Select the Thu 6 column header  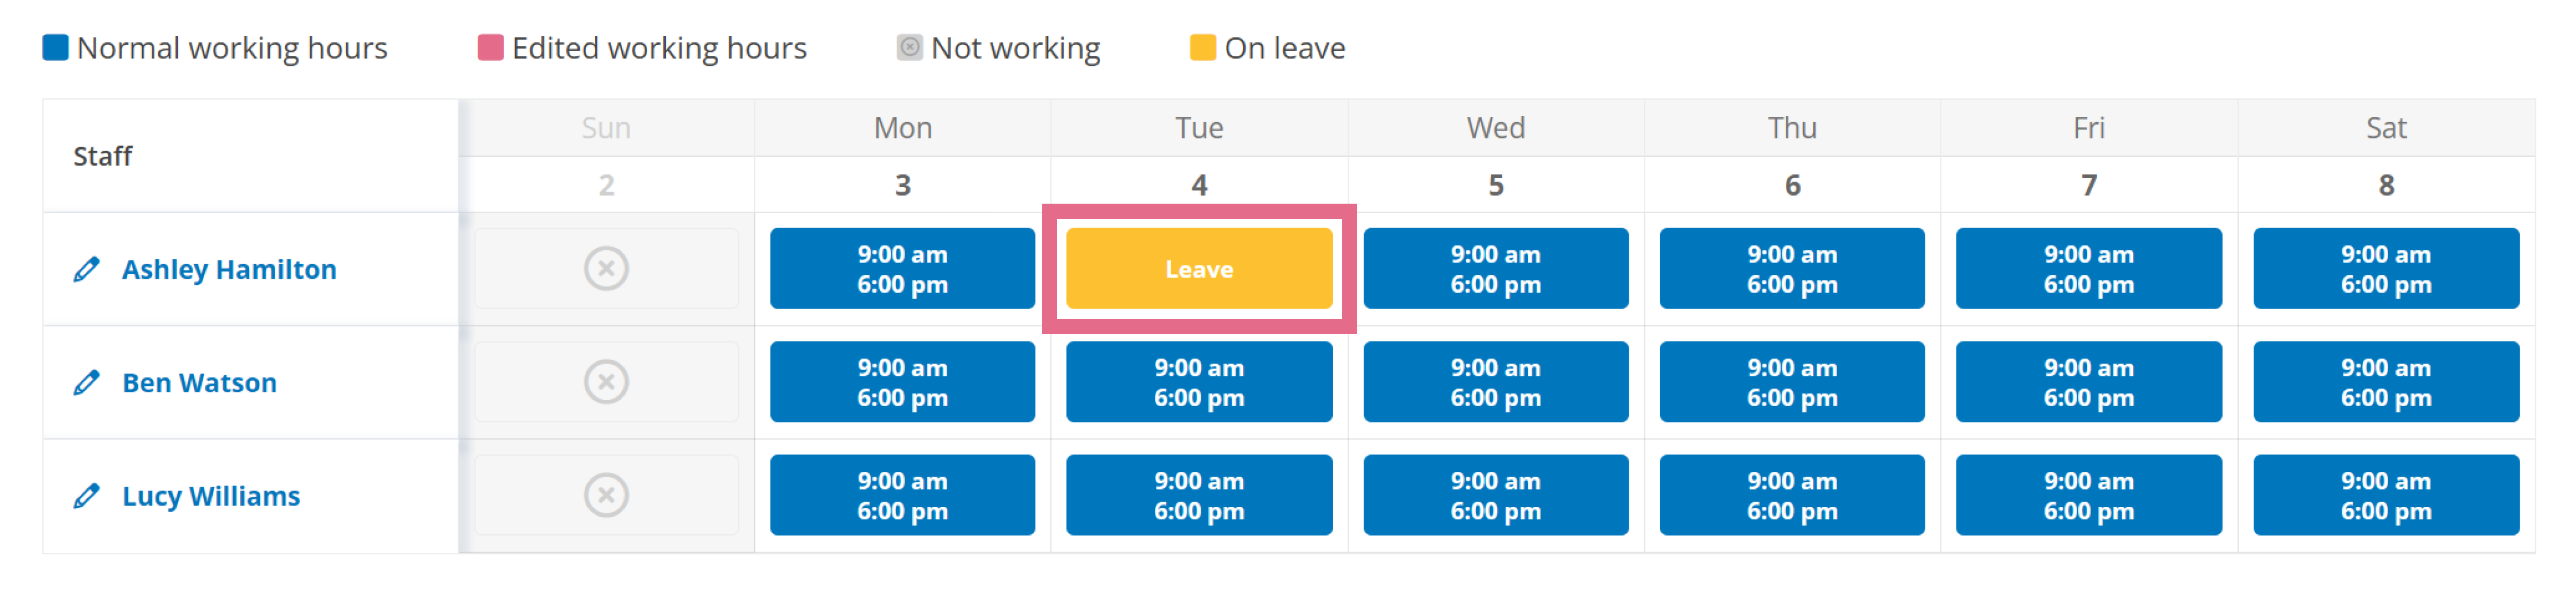click(x=1792, y=156)
